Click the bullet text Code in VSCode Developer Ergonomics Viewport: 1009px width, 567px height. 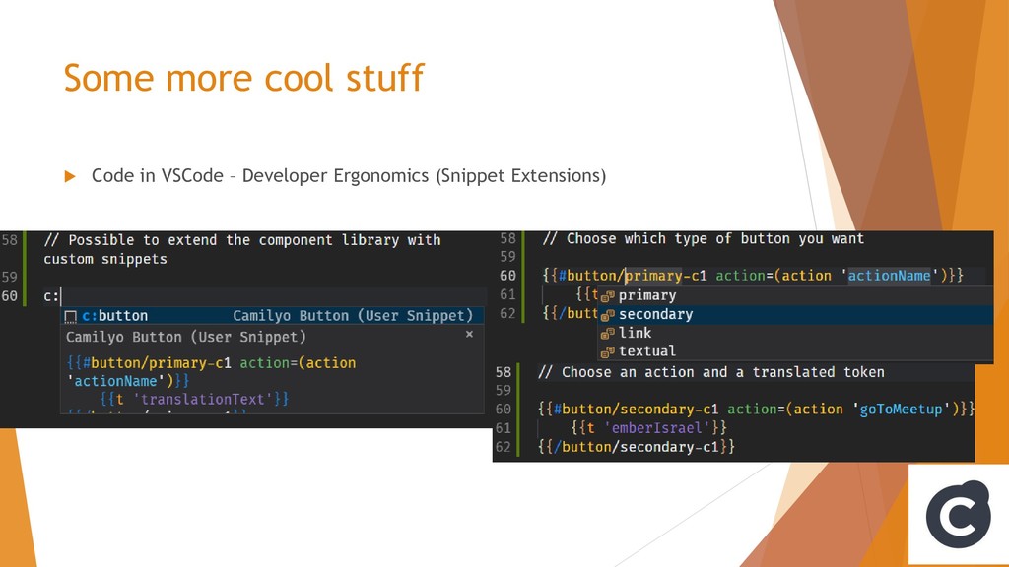(349, 175)
